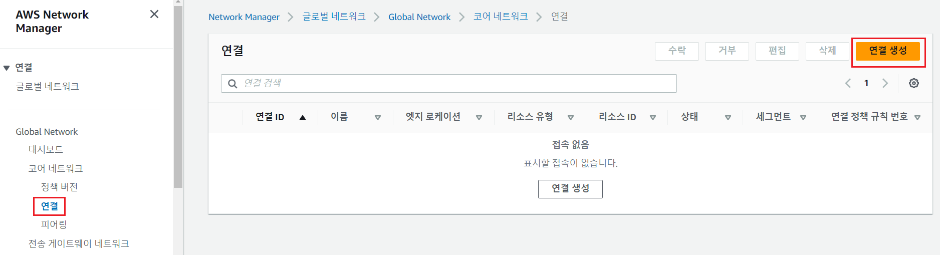Click the search magnifier icon
Screen dimensions: 940x255
232,84
